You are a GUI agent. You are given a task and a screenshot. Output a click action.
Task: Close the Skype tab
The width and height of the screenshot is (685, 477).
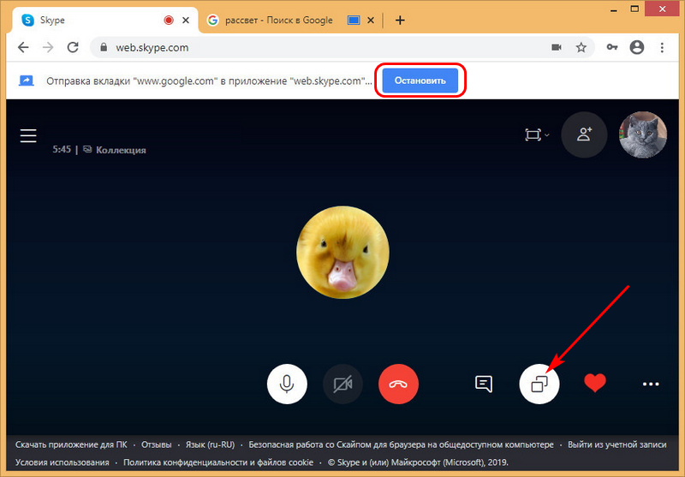click(x=186, y=20)
